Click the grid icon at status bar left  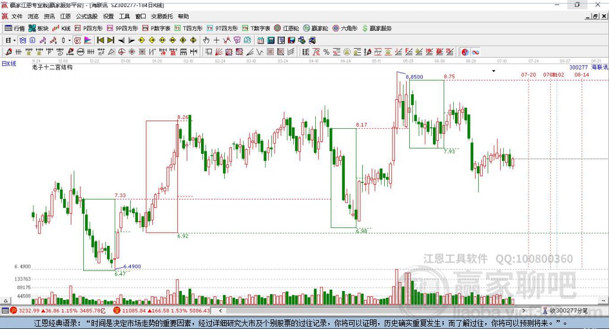[x=5, y=311]
